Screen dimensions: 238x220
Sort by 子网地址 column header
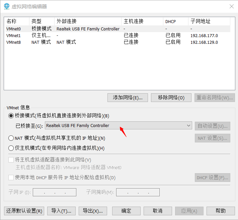(x=209, y=21)
